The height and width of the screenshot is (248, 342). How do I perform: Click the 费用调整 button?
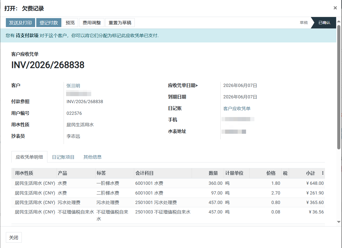pyautogui.click(x=92, y=23)
